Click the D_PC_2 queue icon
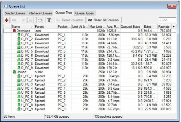181x122 pixels. tap(19, 39)
